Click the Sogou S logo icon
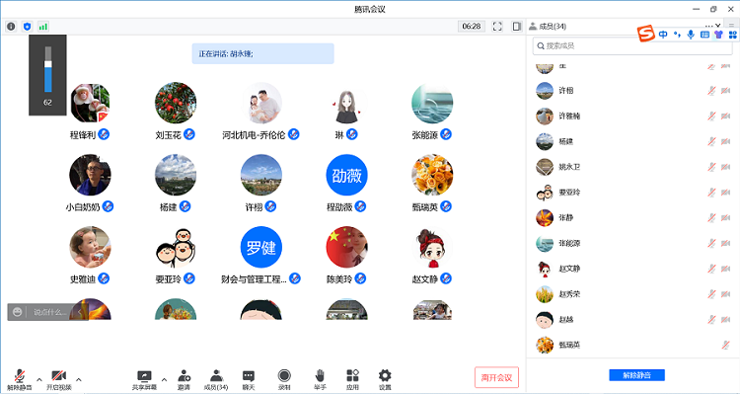 point(646,34)
